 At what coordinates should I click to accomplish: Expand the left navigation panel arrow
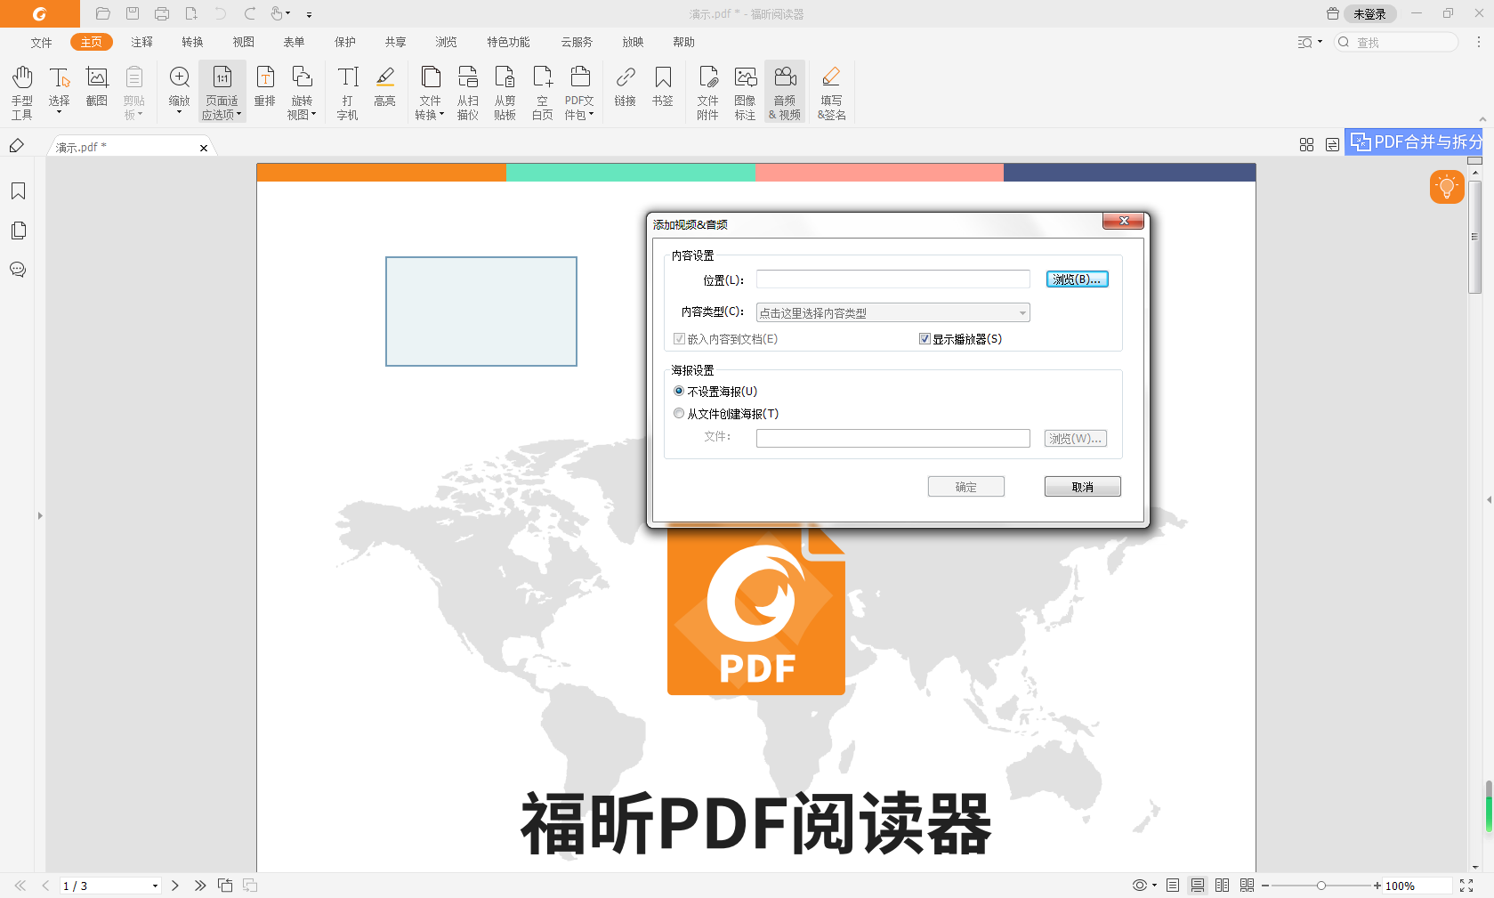(40, 515)
